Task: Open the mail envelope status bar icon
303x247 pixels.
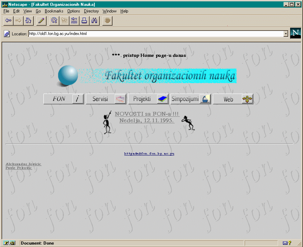Action: click(x=285, y=243)
